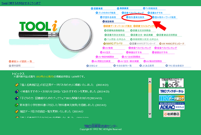Image resolution: width=201 pixels, height=135 pixels.
Task: Open お知らせ notices link
Action: point(92,66)
